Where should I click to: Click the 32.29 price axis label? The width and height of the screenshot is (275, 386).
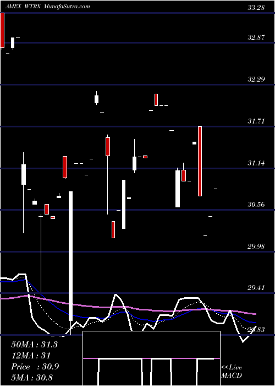256,79
